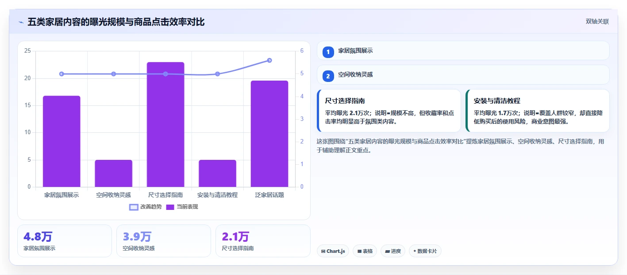This screenshot has height=275, width=627.
Task: Click the left axis value 25
Action: [27, 51]
